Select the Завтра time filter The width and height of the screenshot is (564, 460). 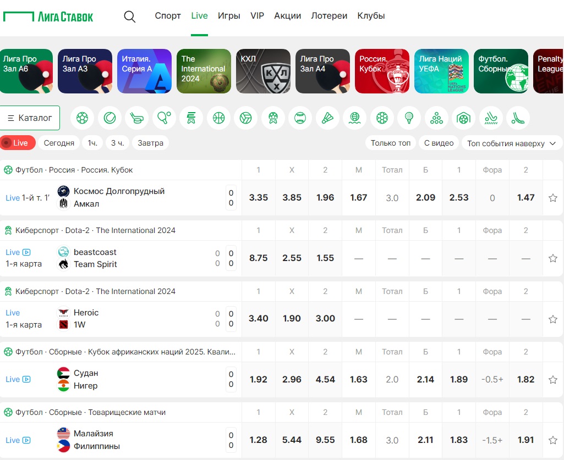click(x=150, y=143)
